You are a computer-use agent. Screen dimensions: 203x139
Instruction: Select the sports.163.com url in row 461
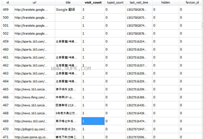coord(34,57)
